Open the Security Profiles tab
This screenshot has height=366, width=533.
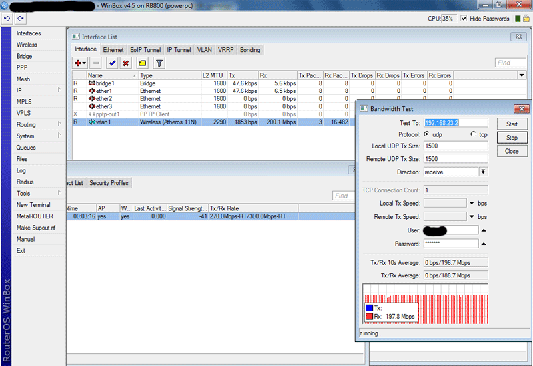click(x=109, y=182)
